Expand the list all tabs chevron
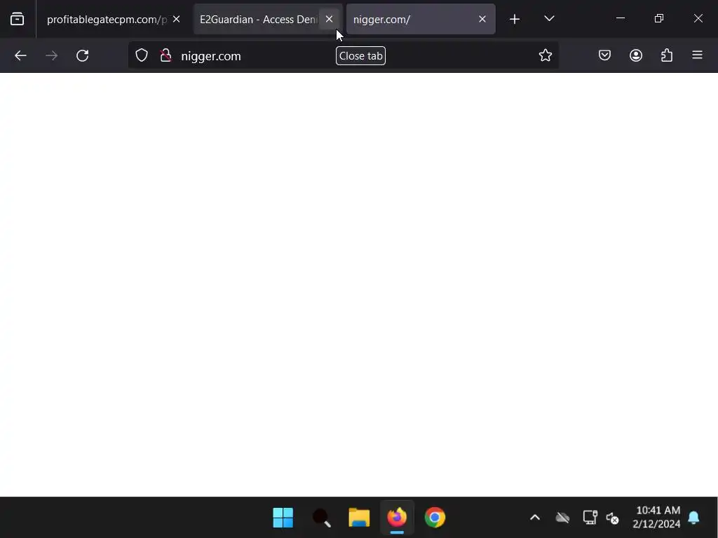The height and width of the screenshot is (538, 718). pyautogui.click(x=549, y=19)
